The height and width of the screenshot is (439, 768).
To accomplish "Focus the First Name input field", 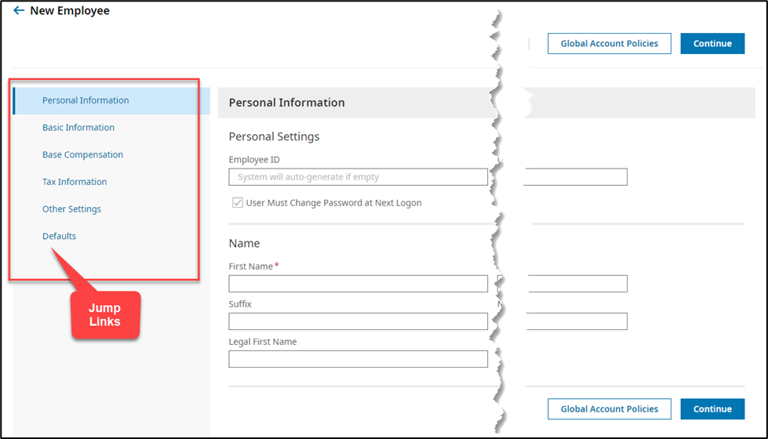I will [358, 284].
